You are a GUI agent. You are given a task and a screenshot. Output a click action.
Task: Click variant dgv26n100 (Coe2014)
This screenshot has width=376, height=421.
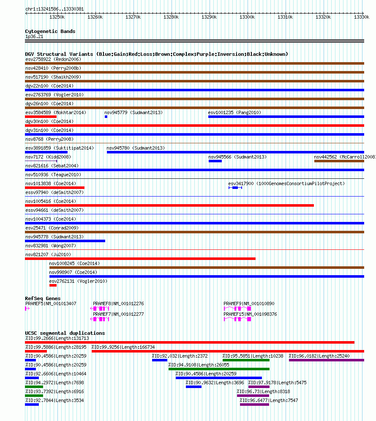(x=195, y=108)
